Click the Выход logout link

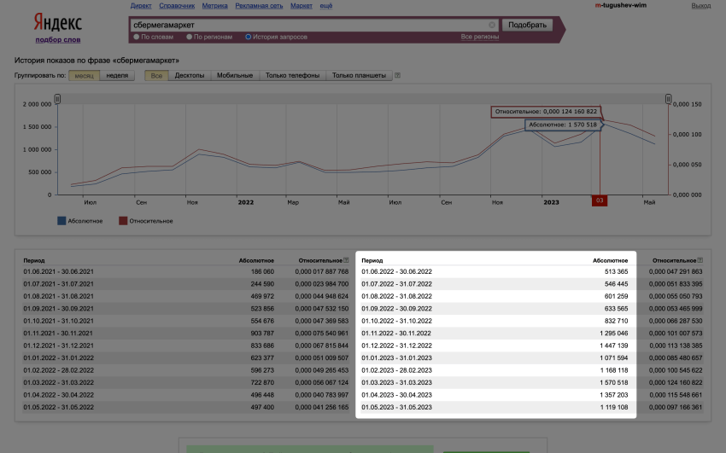[700, 6]
